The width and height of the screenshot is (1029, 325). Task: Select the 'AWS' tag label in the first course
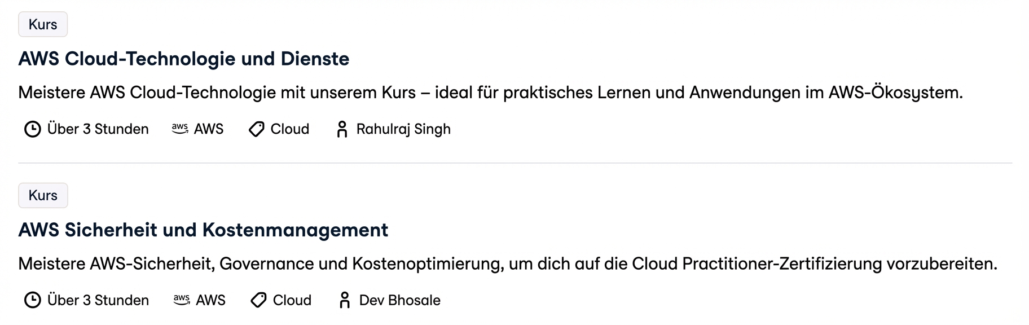(x=208, y=129)
